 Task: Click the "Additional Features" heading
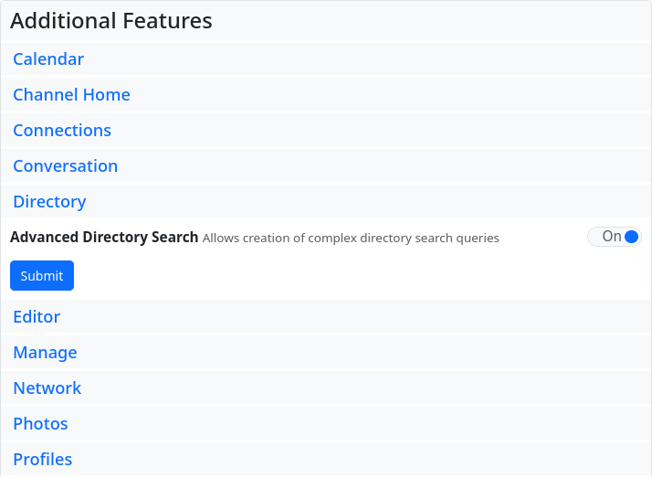[x=111, y=21]
